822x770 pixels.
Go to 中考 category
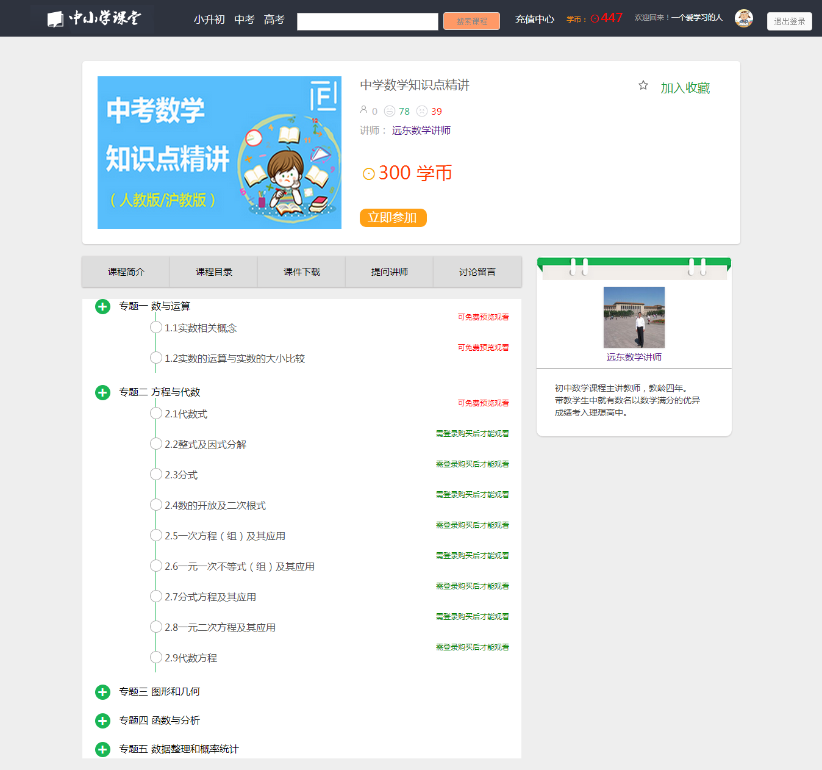tap(245, 20)
